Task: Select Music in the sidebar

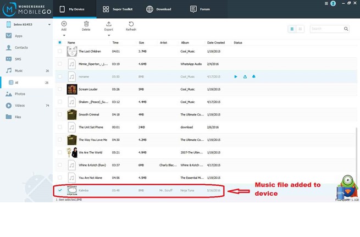Action: pyautogui.click(x=26, y=71)
